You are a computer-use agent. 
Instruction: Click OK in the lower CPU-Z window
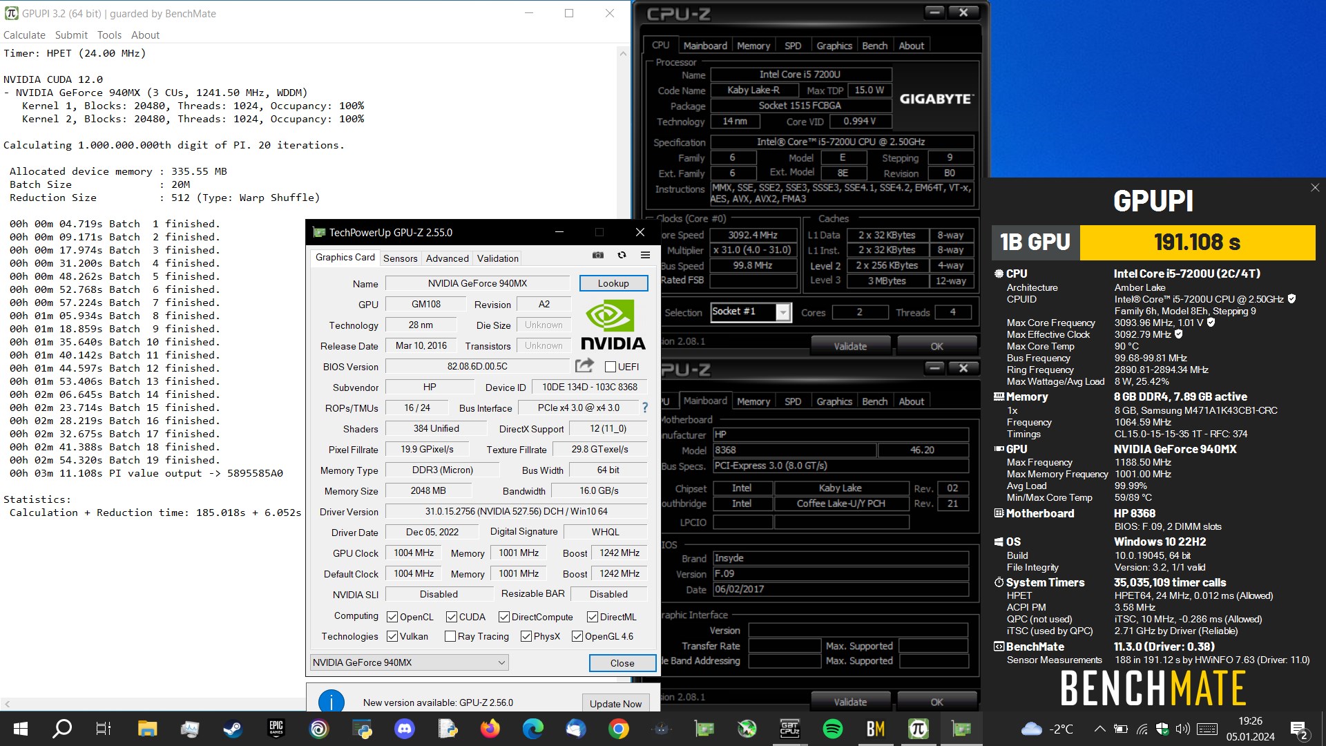[936, 702]
